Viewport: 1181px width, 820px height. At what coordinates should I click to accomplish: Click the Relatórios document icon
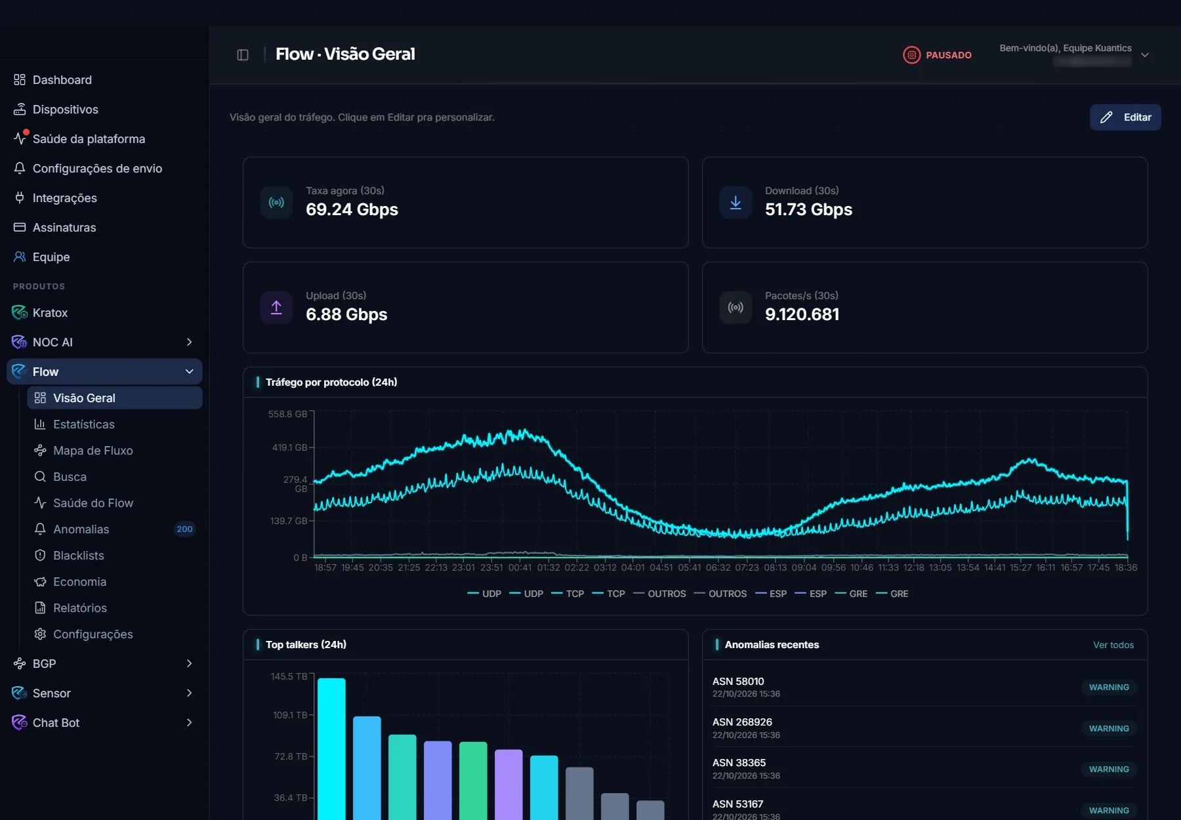point(40,608)
